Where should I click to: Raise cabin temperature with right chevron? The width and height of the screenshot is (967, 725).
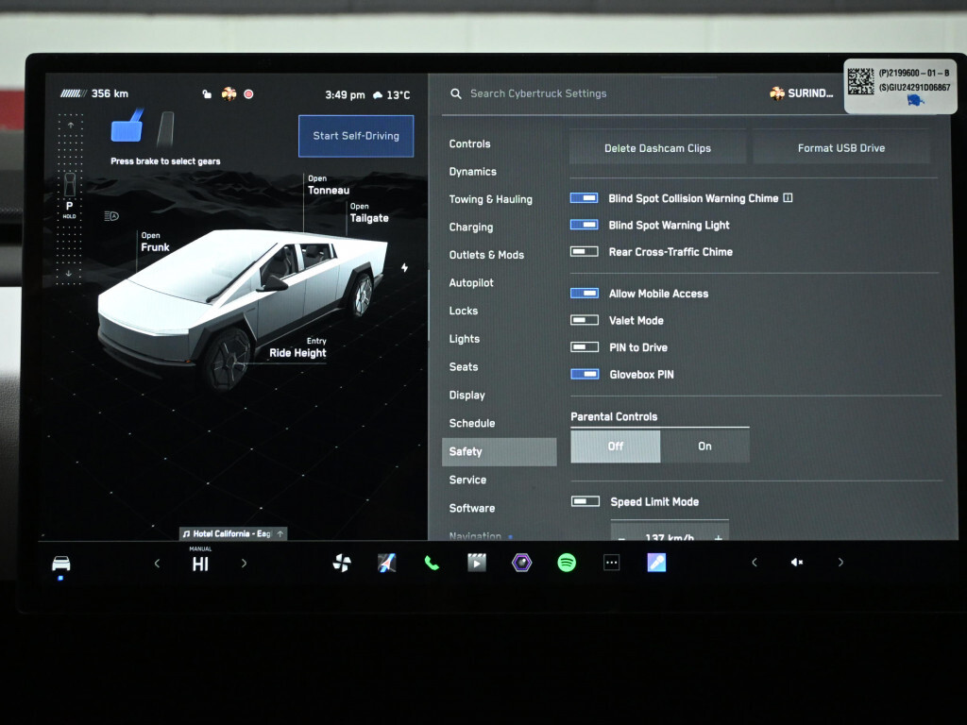pos(244,564)
